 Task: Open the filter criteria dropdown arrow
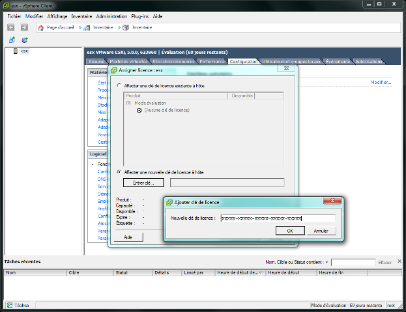pos(326,262)
